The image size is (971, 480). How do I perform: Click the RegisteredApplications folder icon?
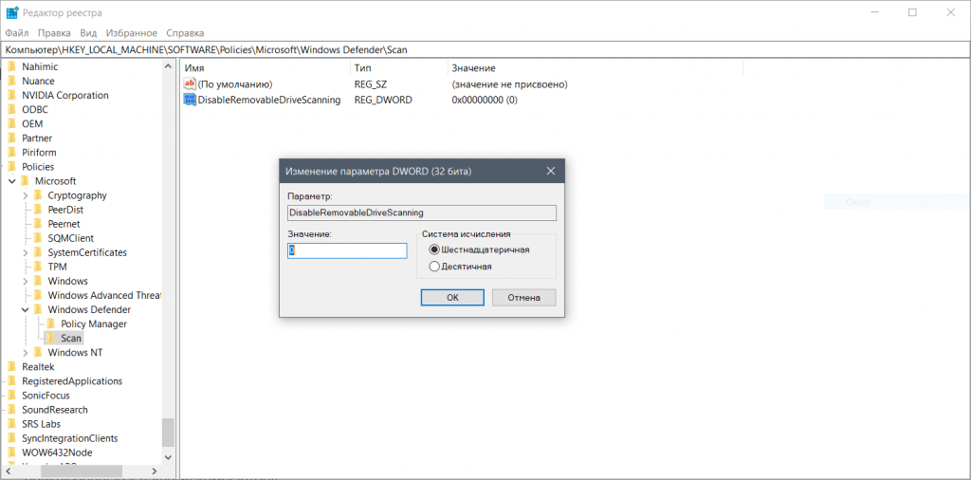[11, 381]
